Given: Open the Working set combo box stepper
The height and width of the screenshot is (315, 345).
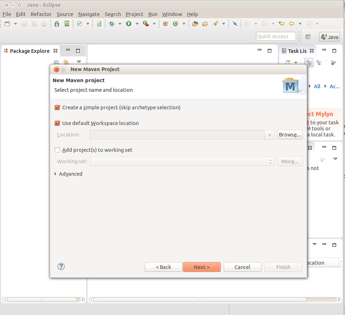Looking at the screenshot, I should click(x=270, y=161).
